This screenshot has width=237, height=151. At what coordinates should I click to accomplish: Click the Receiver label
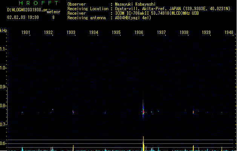coord(76,13)
